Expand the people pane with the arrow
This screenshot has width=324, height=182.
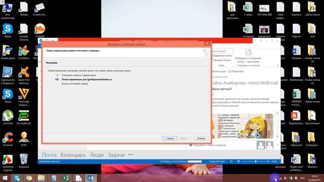tap(277, 145)
